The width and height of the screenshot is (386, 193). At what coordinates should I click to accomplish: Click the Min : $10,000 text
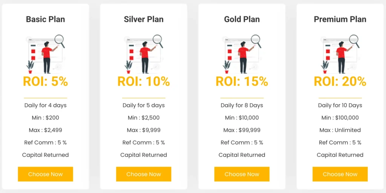click(x=242, y=118)
